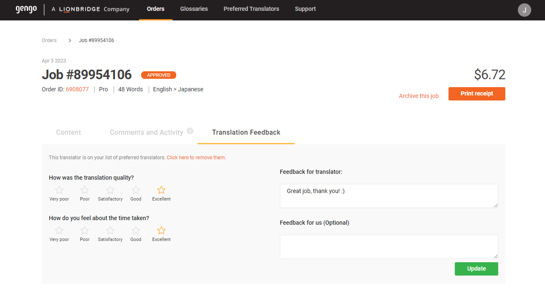Click the Pro level label

[x=104, y=89]
